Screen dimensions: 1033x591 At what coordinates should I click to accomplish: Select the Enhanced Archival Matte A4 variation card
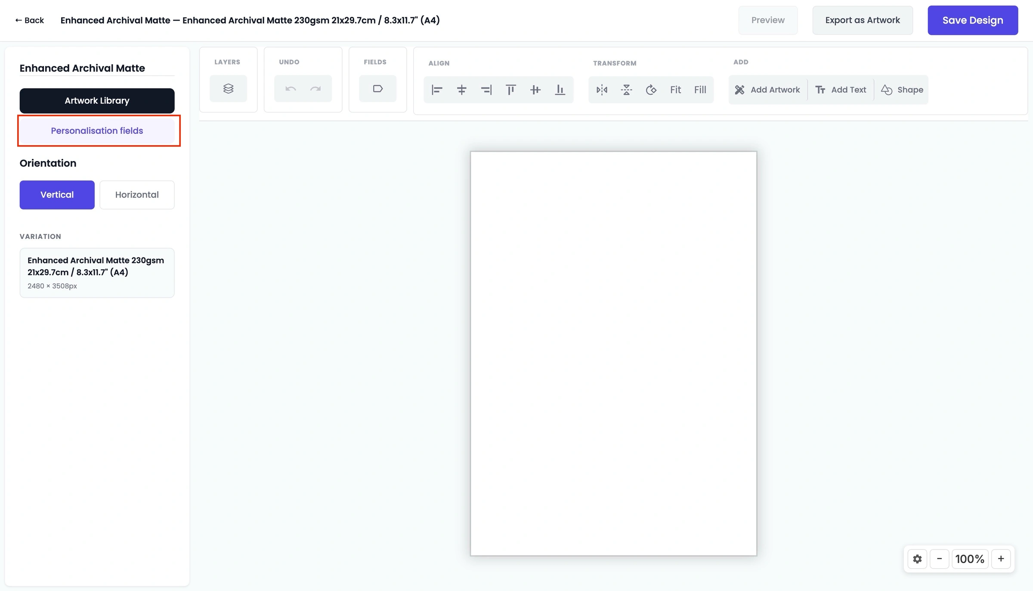coord(97,272)
